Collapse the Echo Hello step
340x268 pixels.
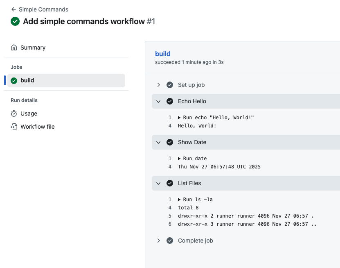159,101
